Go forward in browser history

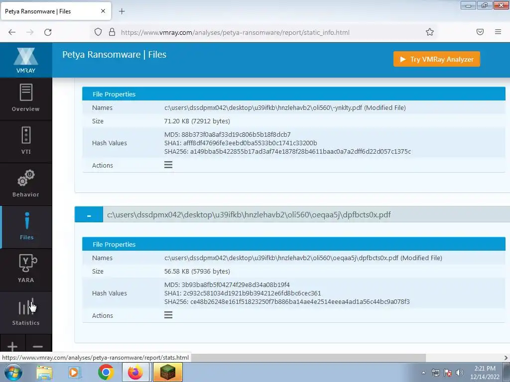(x=30, y=32)
